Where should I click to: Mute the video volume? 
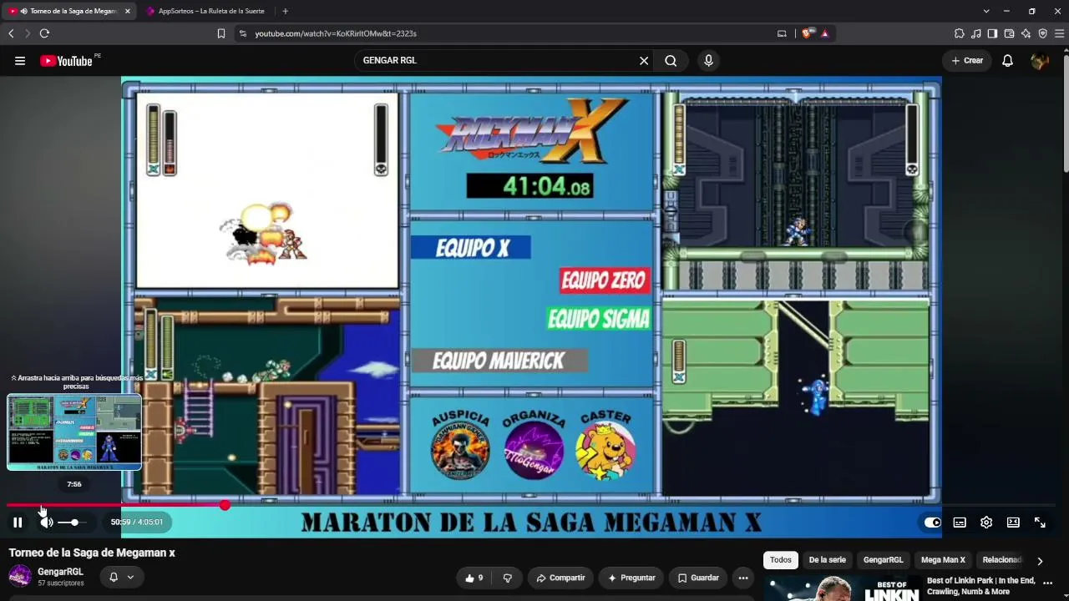47,523
